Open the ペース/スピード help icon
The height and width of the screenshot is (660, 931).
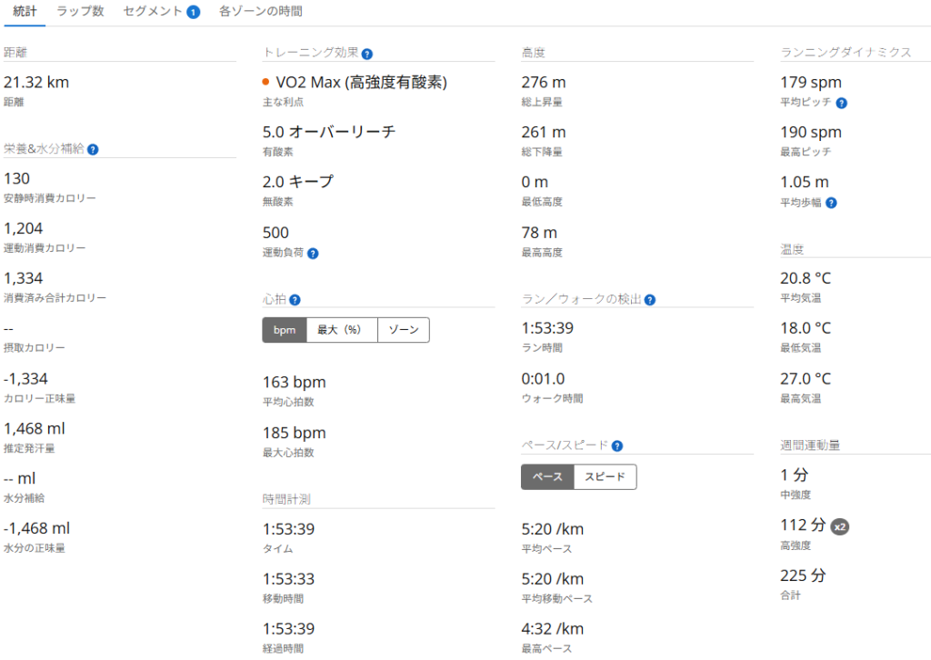coord(617,446)
